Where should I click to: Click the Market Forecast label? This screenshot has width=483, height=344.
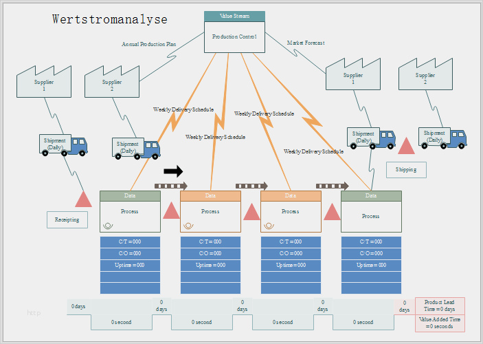pos(306,43)
